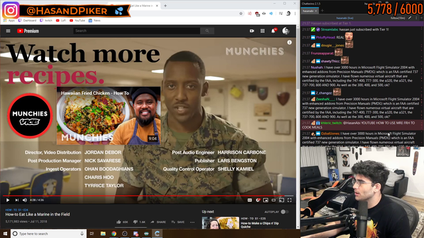Viewport: 424px width, 238px height.
Task: Open Windows Task View
Action: pos(92,233)
